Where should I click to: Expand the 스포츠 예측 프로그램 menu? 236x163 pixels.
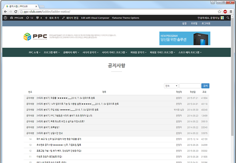pos(190,52)
